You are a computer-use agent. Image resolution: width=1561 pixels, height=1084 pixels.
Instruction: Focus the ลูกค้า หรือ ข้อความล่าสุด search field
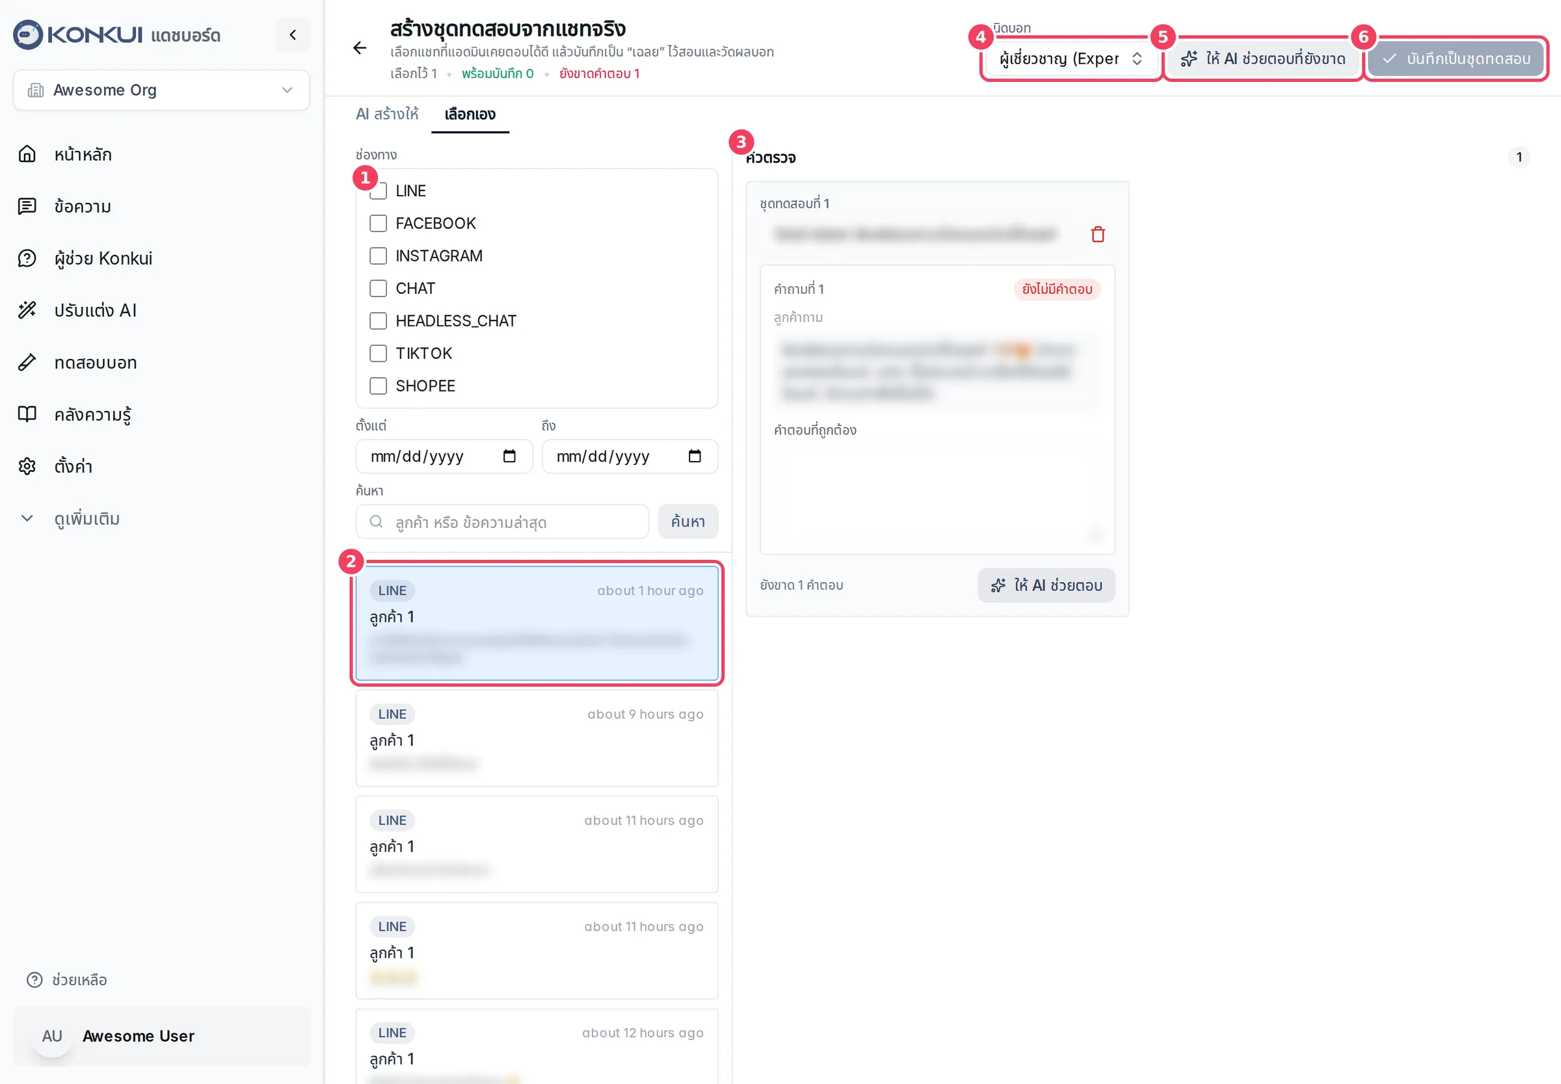coord(503,522)
